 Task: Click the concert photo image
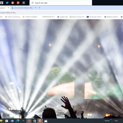pyautogui.click(x=61, y=69)
